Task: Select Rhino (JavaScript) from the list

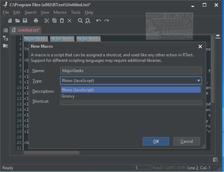Action: point(131,90)
